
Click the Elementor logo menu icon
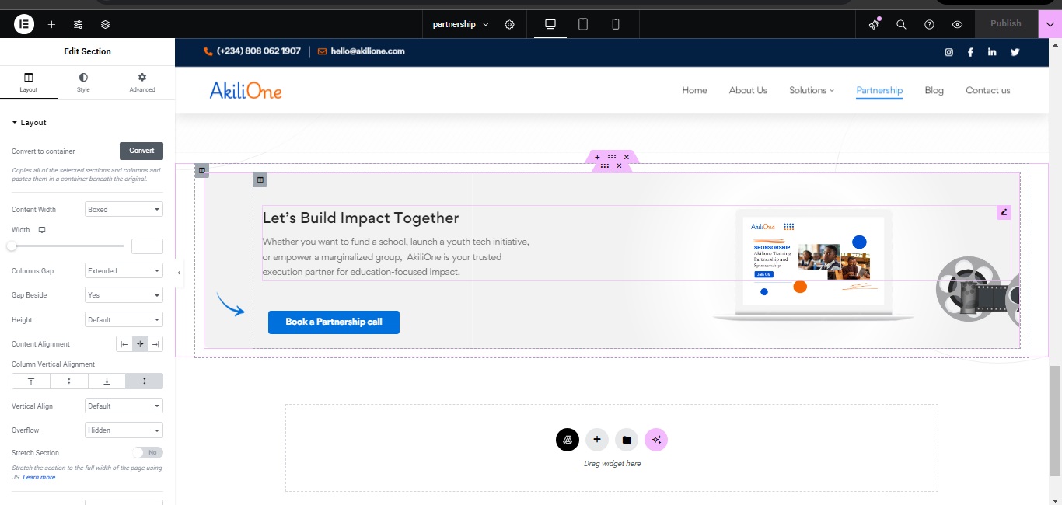tap(24, 24)
